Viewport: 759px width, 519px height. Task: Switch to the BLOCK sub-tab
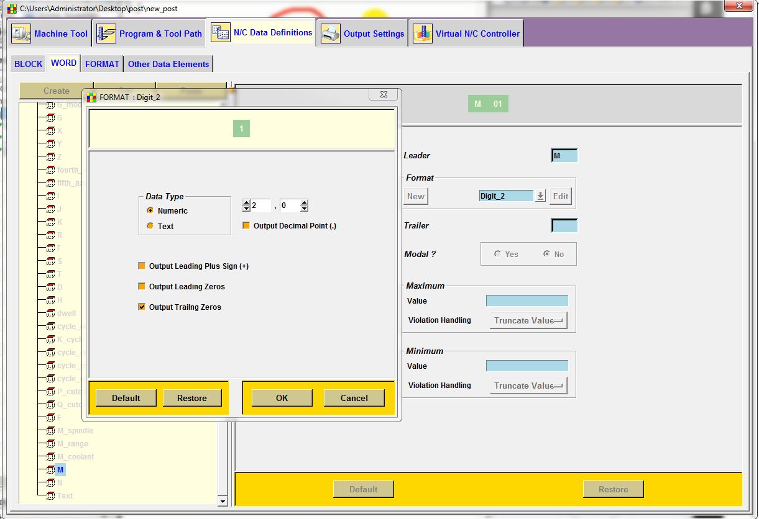coord(29,64)
